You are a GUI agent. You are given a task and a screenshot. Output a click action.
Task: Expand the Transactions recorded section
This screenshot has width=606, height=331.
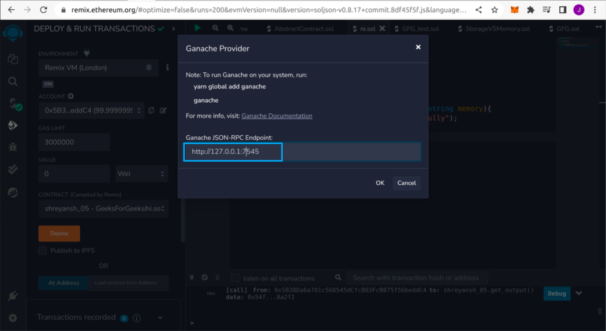click(x=160, y=318)
